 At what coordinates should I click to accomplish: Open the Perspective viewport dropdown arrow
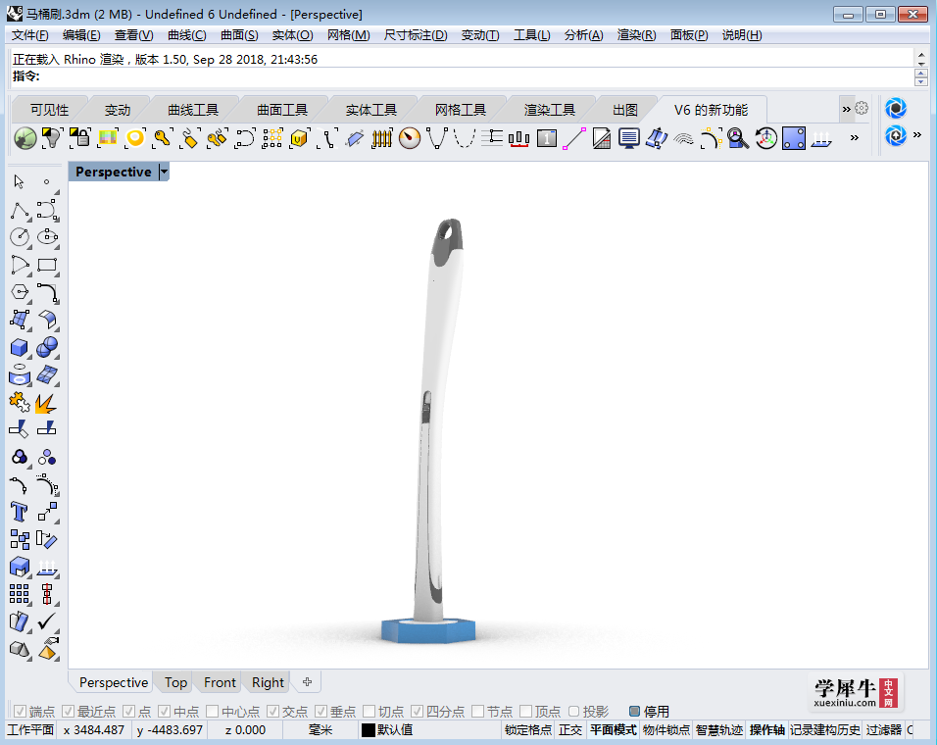[x=164, y=173]
